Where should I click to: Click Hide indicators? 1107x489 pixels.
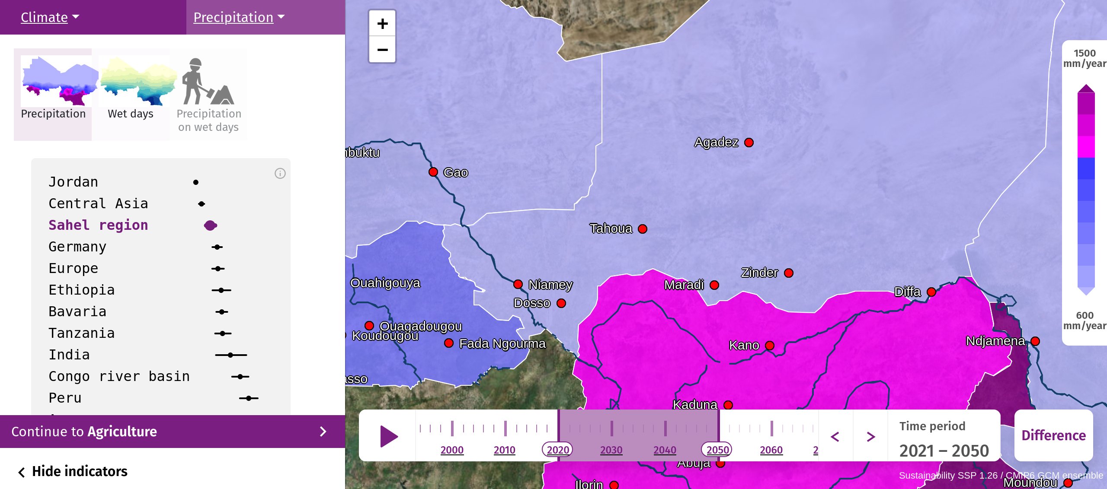(73, 471)
